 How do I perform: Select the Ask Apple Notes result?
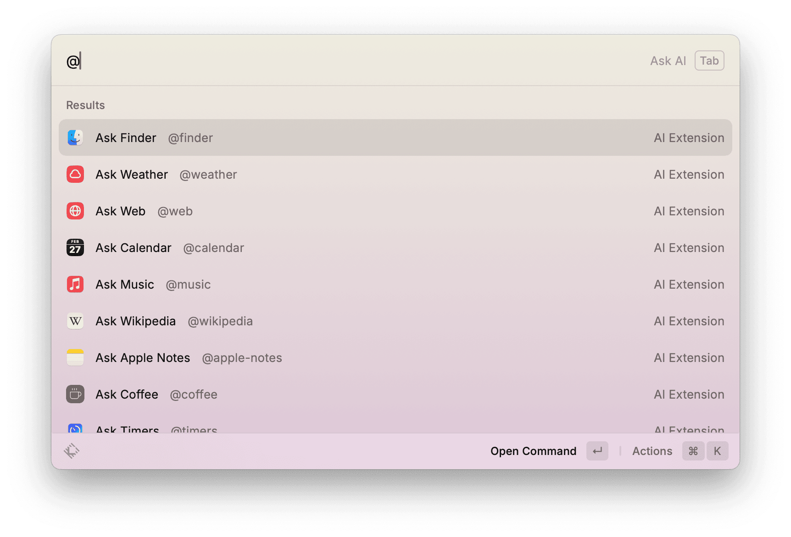pyautogui.click(x=395, y=357)
